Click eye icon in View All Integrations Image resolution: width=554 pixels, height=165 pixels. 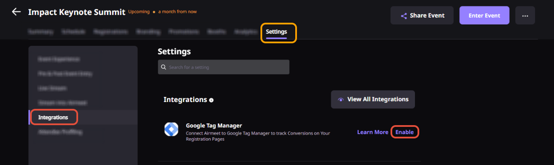click(341, 99)
